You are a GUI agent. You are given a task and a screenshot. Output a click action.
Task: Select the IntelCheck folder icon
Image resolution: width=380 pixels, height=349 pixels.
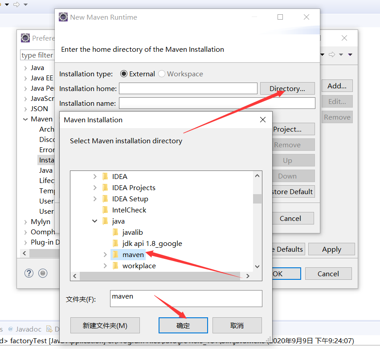(105, 210)
